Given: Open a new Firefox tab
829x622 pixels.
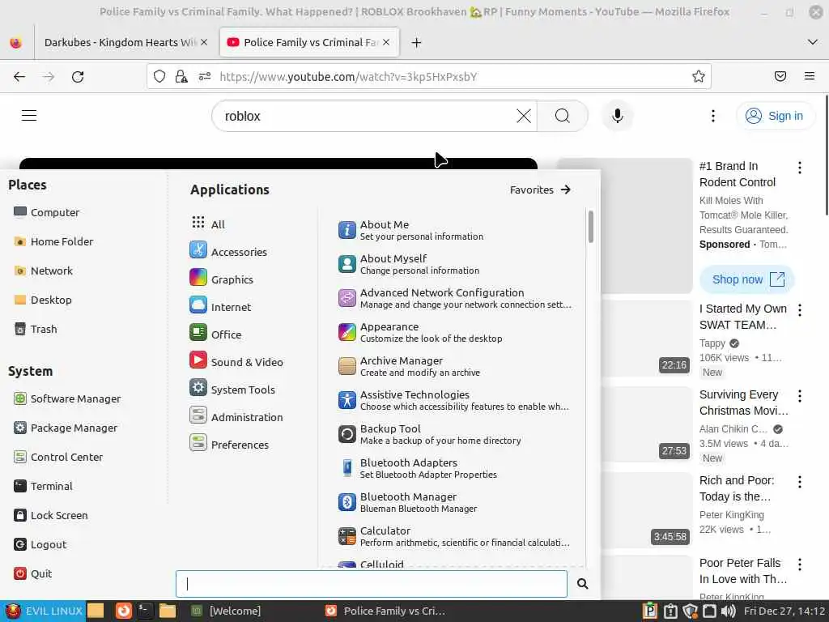Looking at the screenshot, I should click(x=416, y=42).
